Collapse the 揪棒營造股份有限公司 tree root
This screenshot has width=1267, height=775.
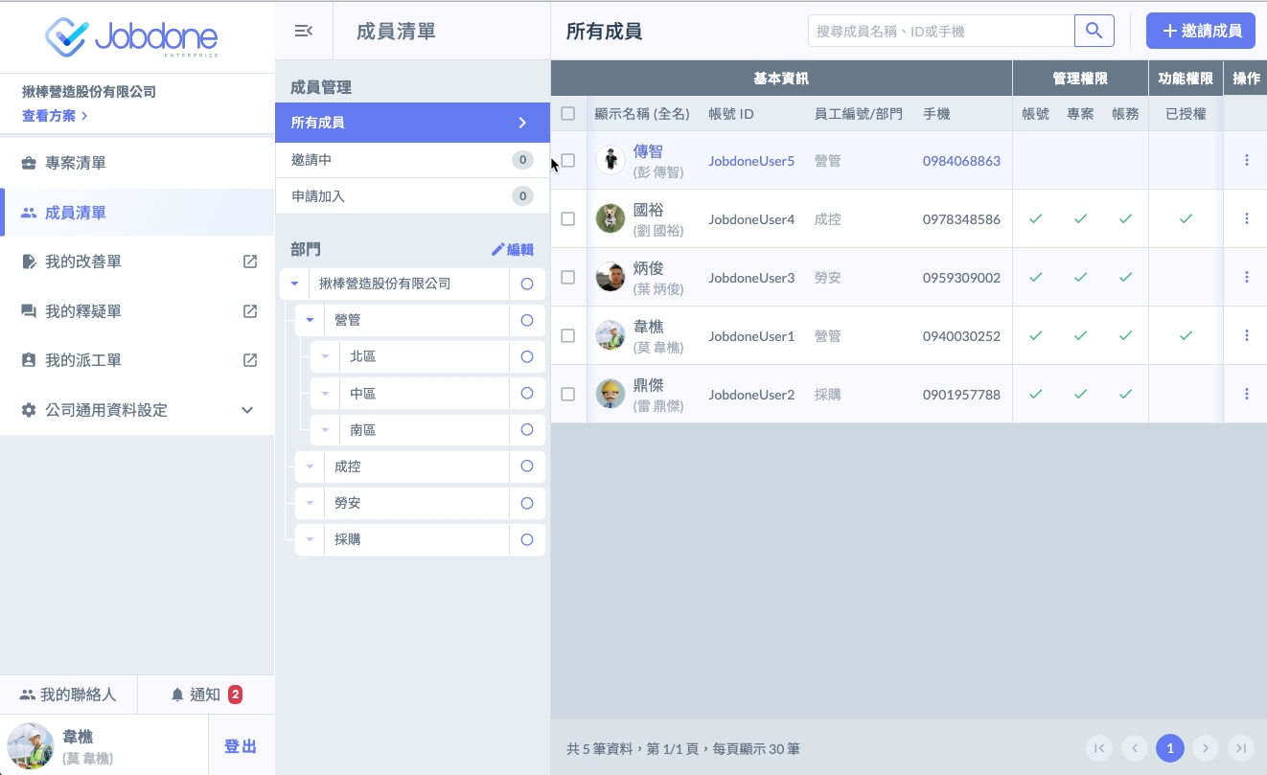tap(294, 284)
